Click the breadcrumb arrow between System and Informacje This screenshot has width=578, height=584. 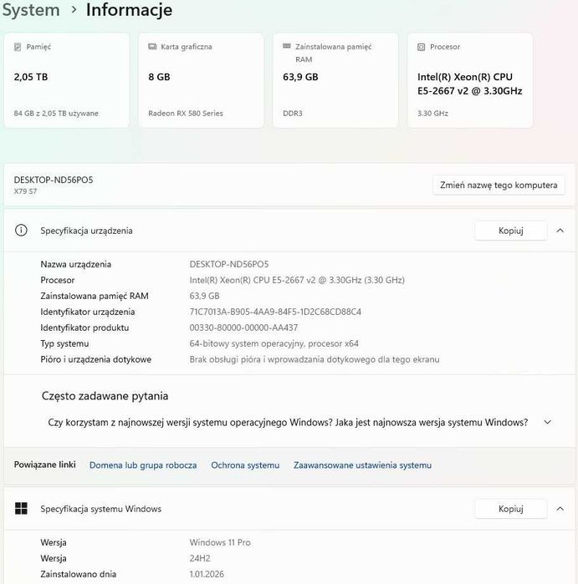click(x=74, y=10)
